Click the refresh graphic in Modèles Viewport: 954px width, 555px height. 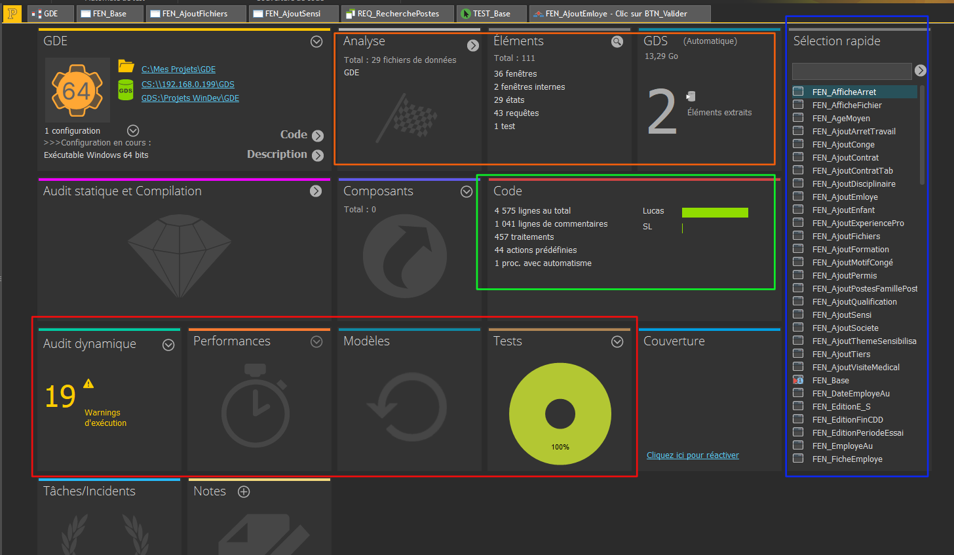tap(407, 406)
